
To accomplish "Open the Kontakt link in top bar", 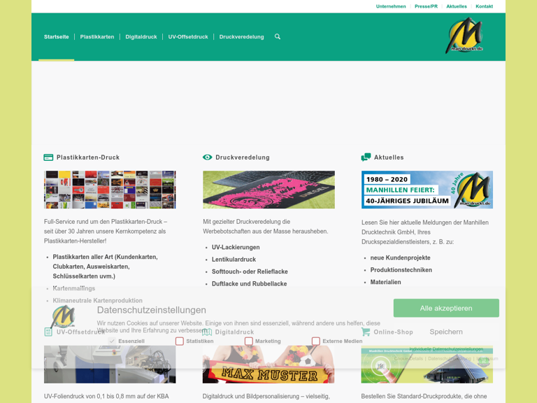I will tap(484, 6).
